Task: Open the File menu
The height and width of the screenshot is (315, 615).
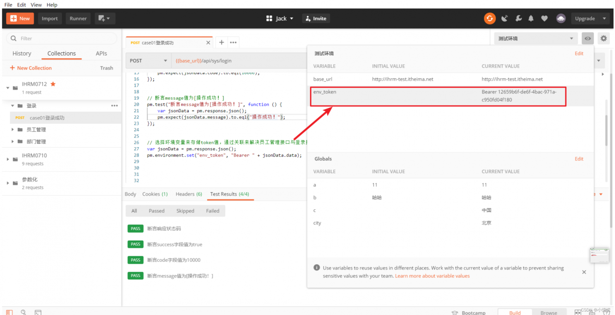Action: pyautogui.click(x=8, y=5)
